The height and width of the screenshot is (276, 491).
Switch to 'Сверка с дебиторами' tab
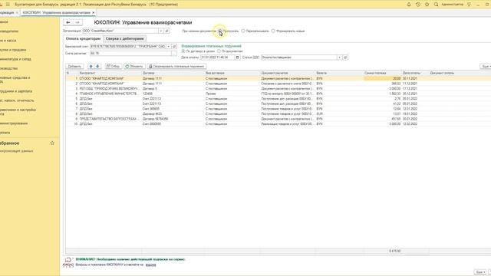[x=124, y=38]
